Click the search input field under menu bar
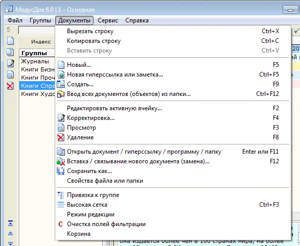This screenshot has width=300, height=246. [x=37, y=30]
